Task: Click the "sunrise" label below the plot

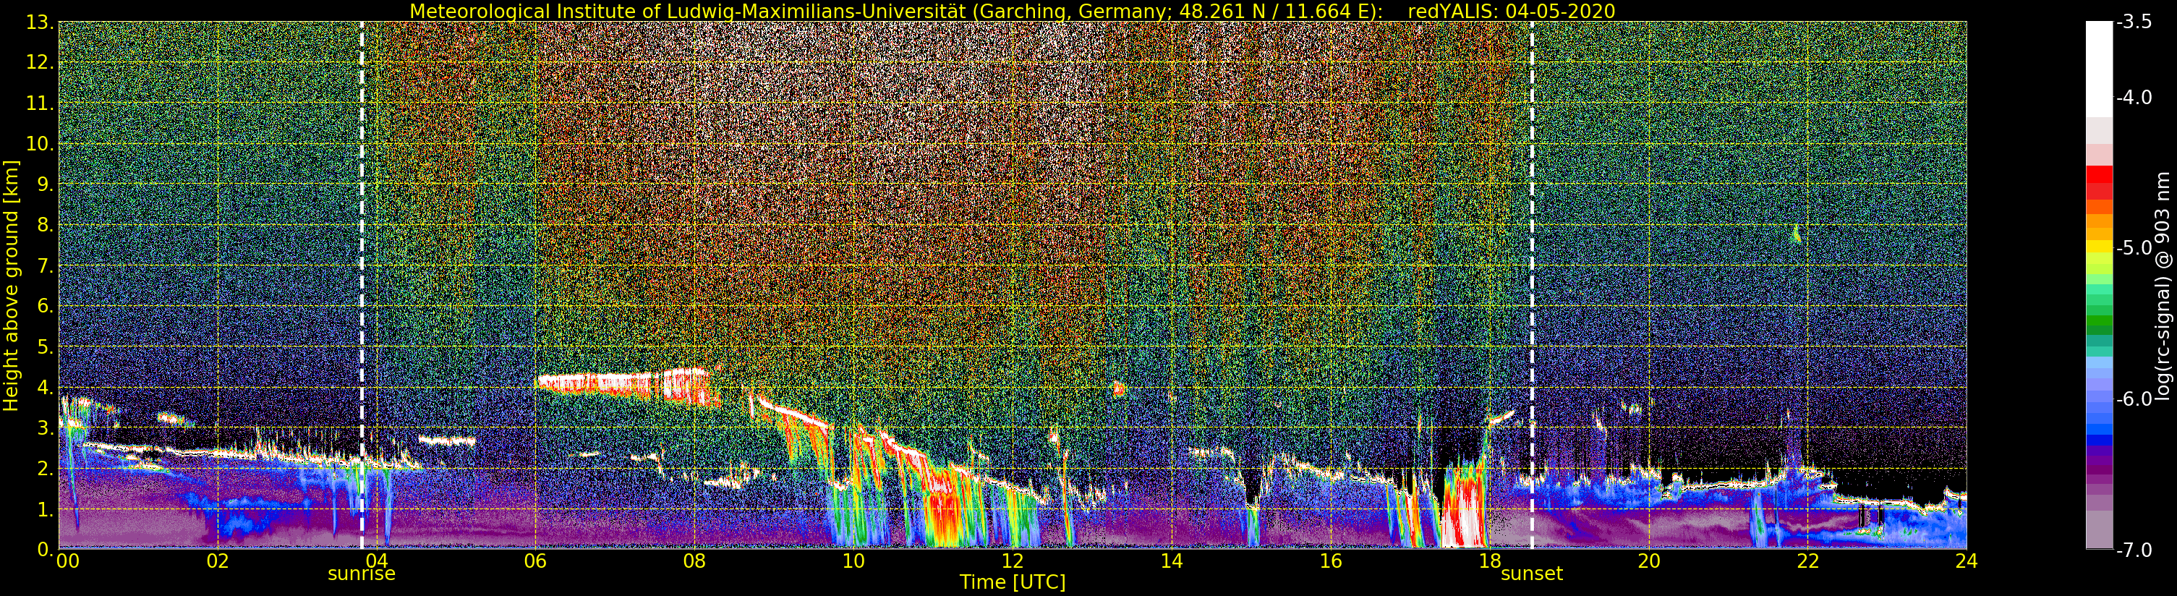Action: [362, 574]
